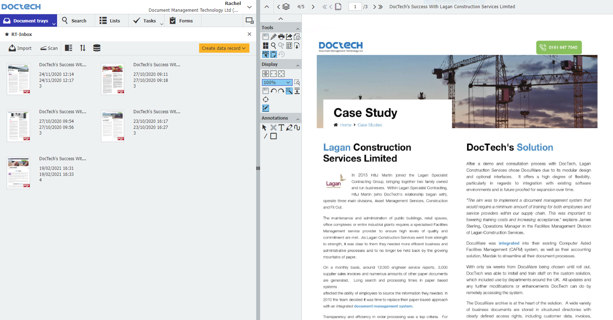Click the page overview icon beside page field

338,6
